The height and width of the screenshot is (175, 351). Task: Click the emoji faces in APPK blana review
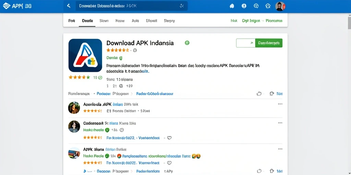pyautogui.click(x=196, y=156)
